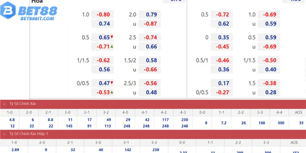Click the 22 odds under 2-1
The image size is (306, 153).
(51, 126)
